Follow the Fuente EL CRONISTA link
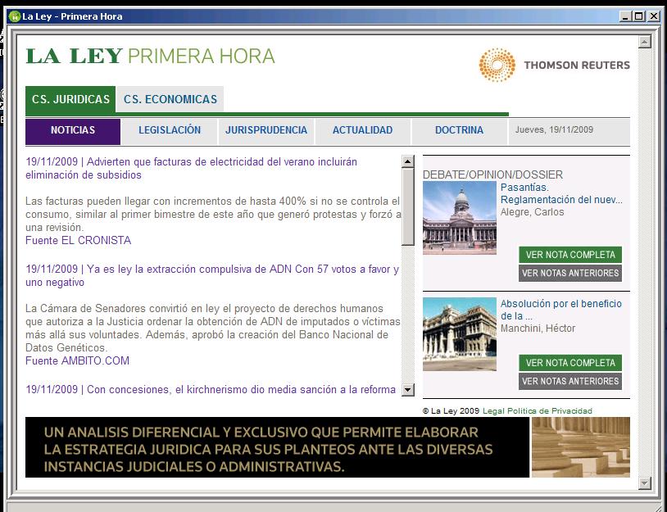Screen dimensions: 667x512 point(79,241)
